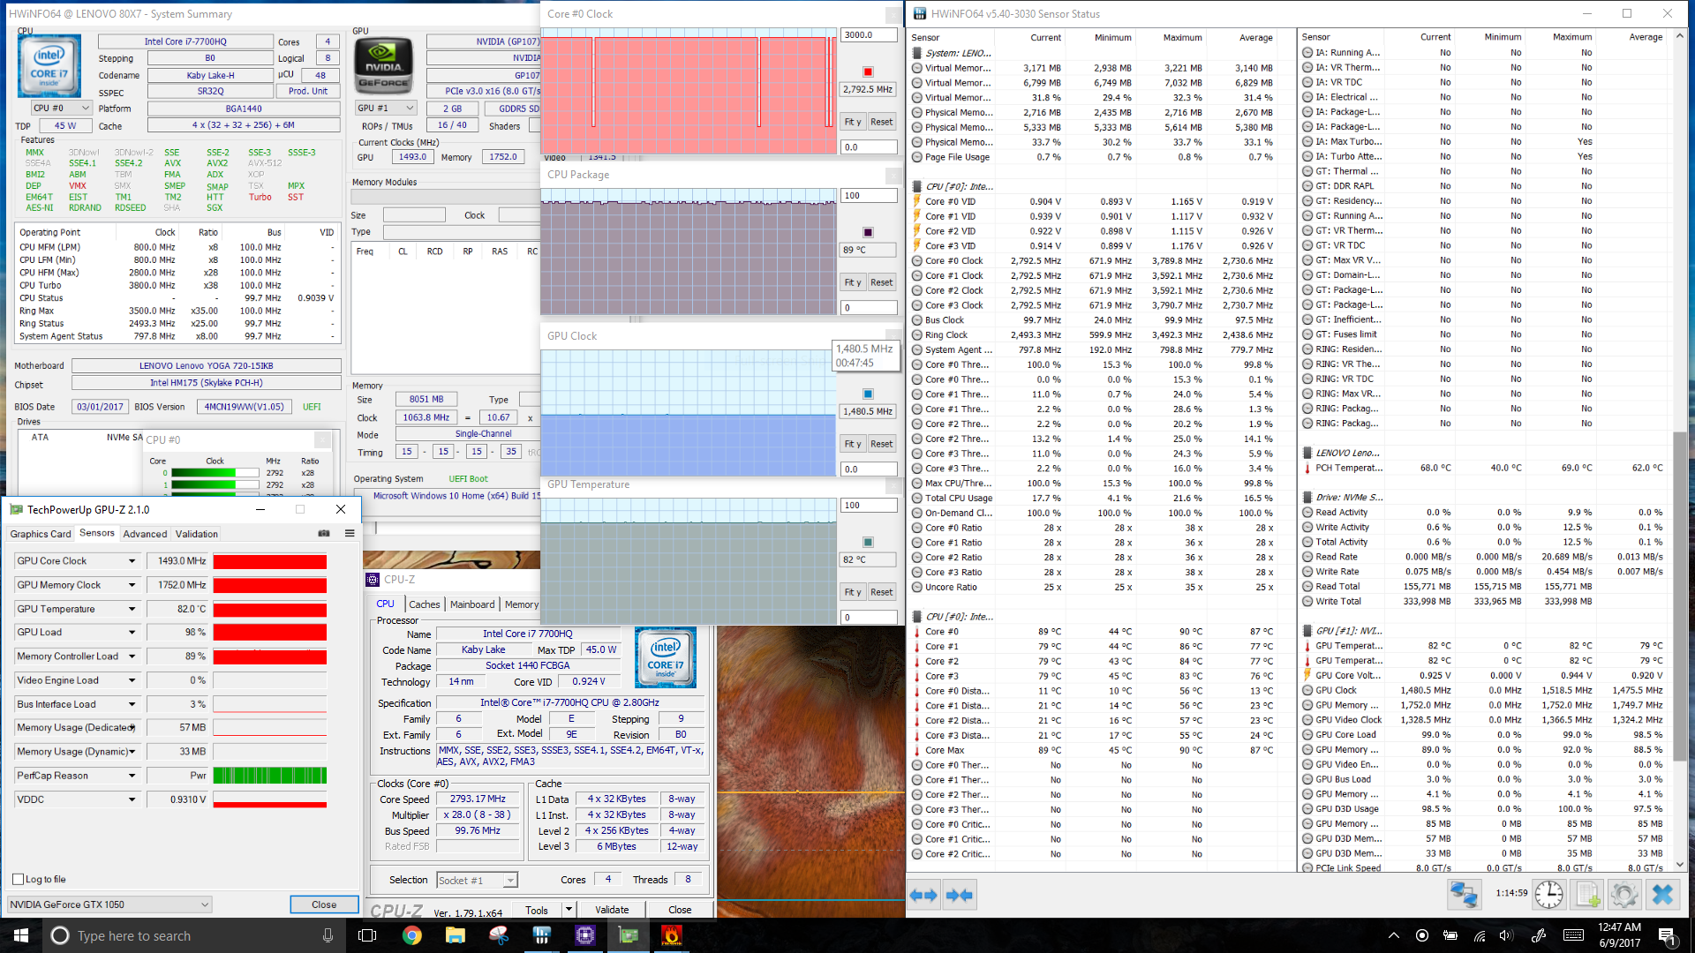Click the GPU-Z screenshot camera icon
Image resolution: width=1695 pixels, height=953 pixels.
point(324,533)
